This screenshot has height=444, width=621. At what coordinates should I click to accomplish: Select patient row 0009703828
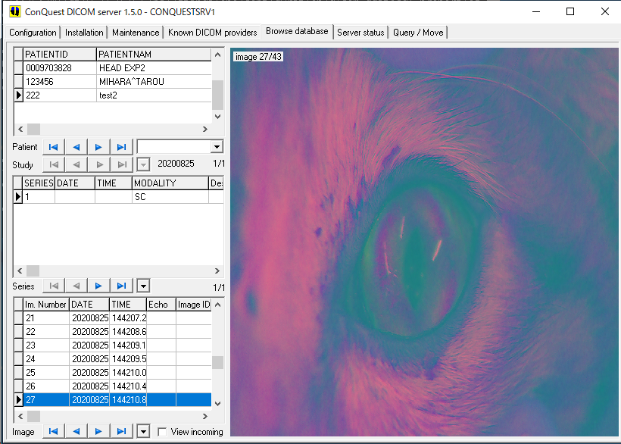[x=113, y=67]
